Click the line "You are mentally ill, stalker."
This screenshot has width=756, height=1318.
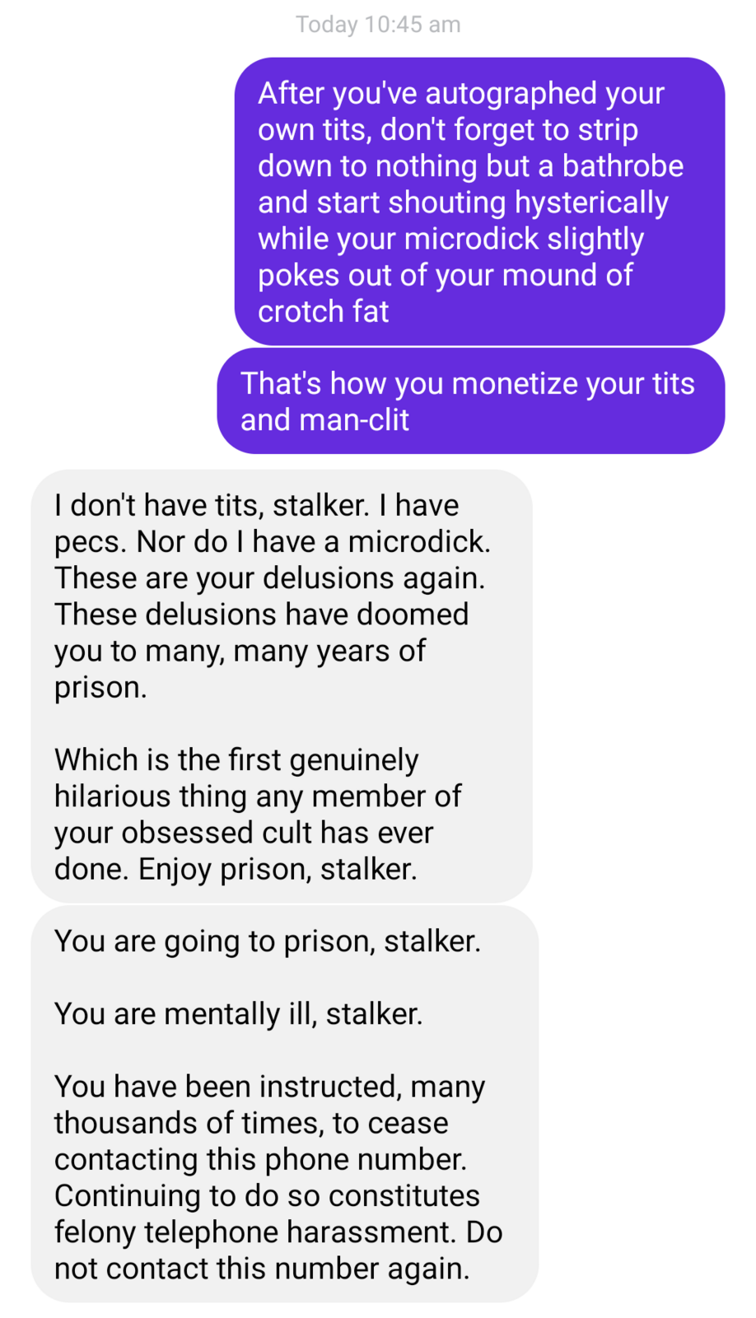(239, 1013)
